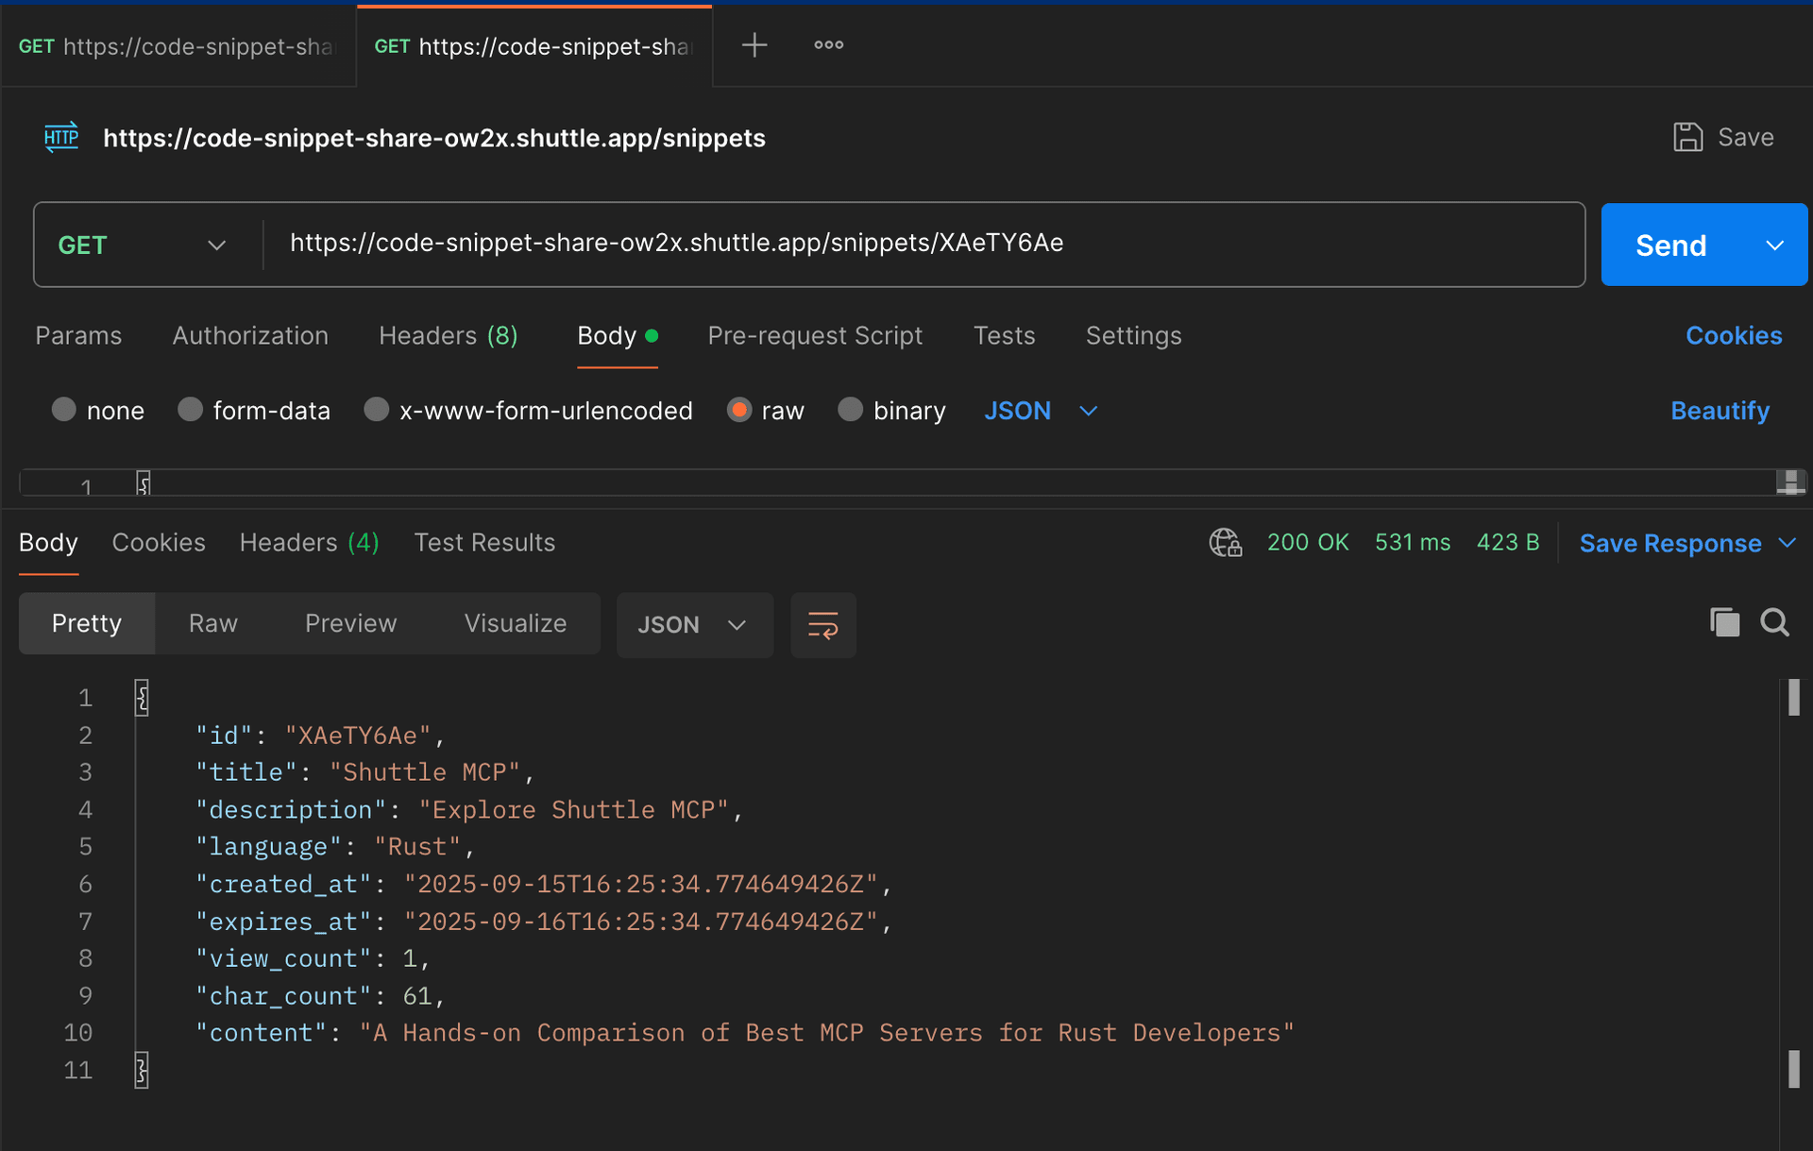
Task: Open the GET method dropdown
Action: pyautogui.click(x=216, y=245)
